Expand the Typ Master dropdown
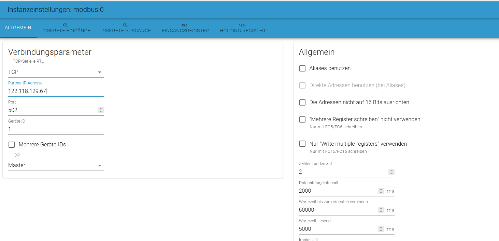Screen dimensions: 499x241 (x=56, y=165)
